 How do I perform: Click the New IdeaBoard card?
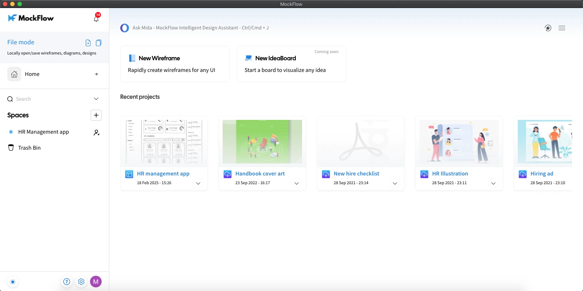click(291, 64)
